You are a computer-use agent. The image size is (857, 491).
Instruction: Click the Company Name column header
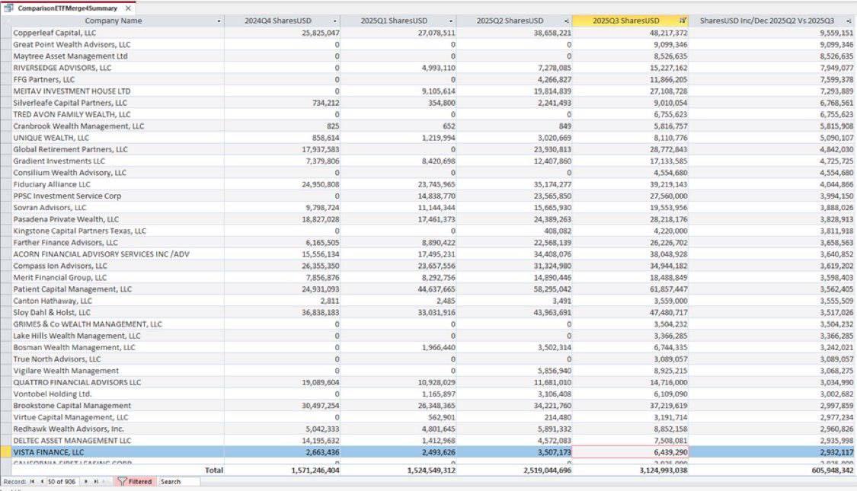click(113, 21)
